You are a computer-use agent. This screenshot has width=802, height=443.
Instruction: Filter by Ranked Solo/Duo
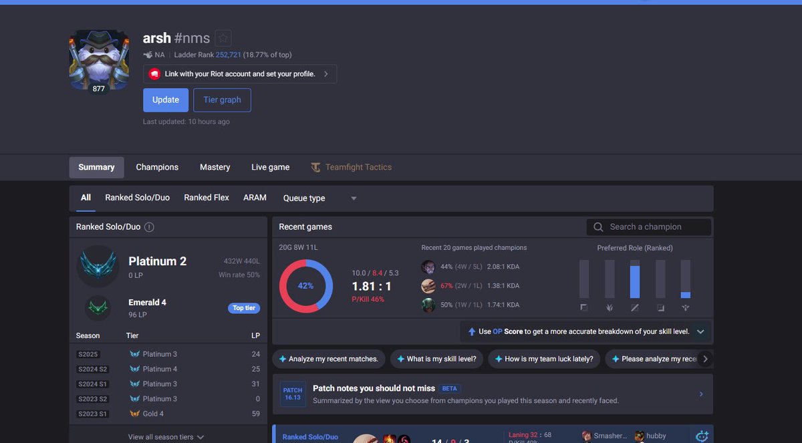pyautogui.click(x=137, y=198)
